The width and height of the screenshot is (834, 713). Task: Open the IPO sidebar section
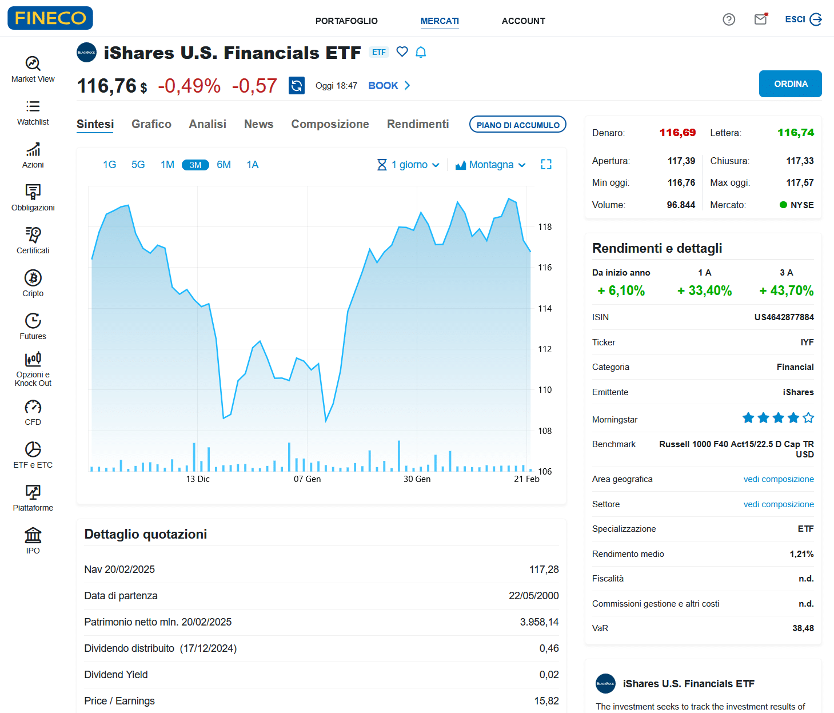(33, 541)
